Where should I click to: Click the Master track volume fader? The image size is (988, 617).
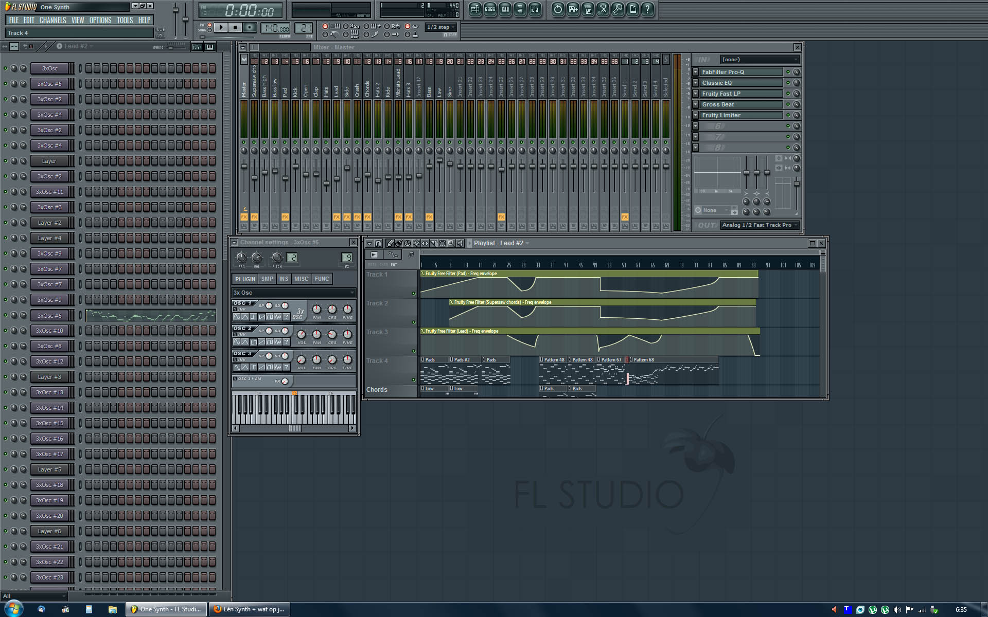pyautogui.click(x=244, y=167)
